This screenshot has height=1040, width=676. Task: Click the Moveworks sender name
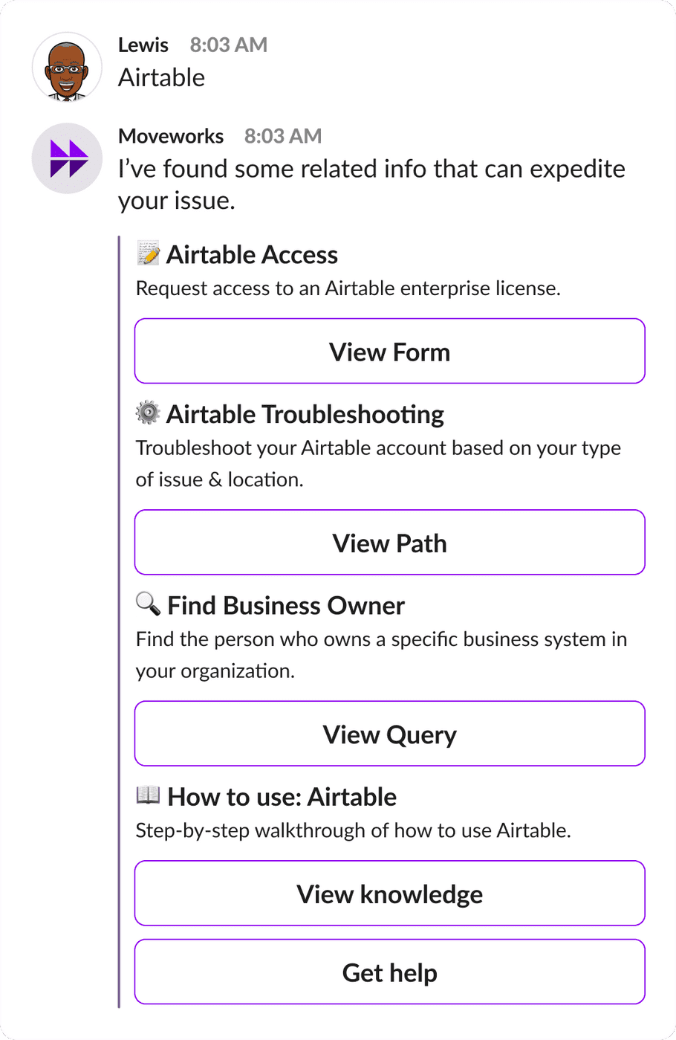pos(171,137)
